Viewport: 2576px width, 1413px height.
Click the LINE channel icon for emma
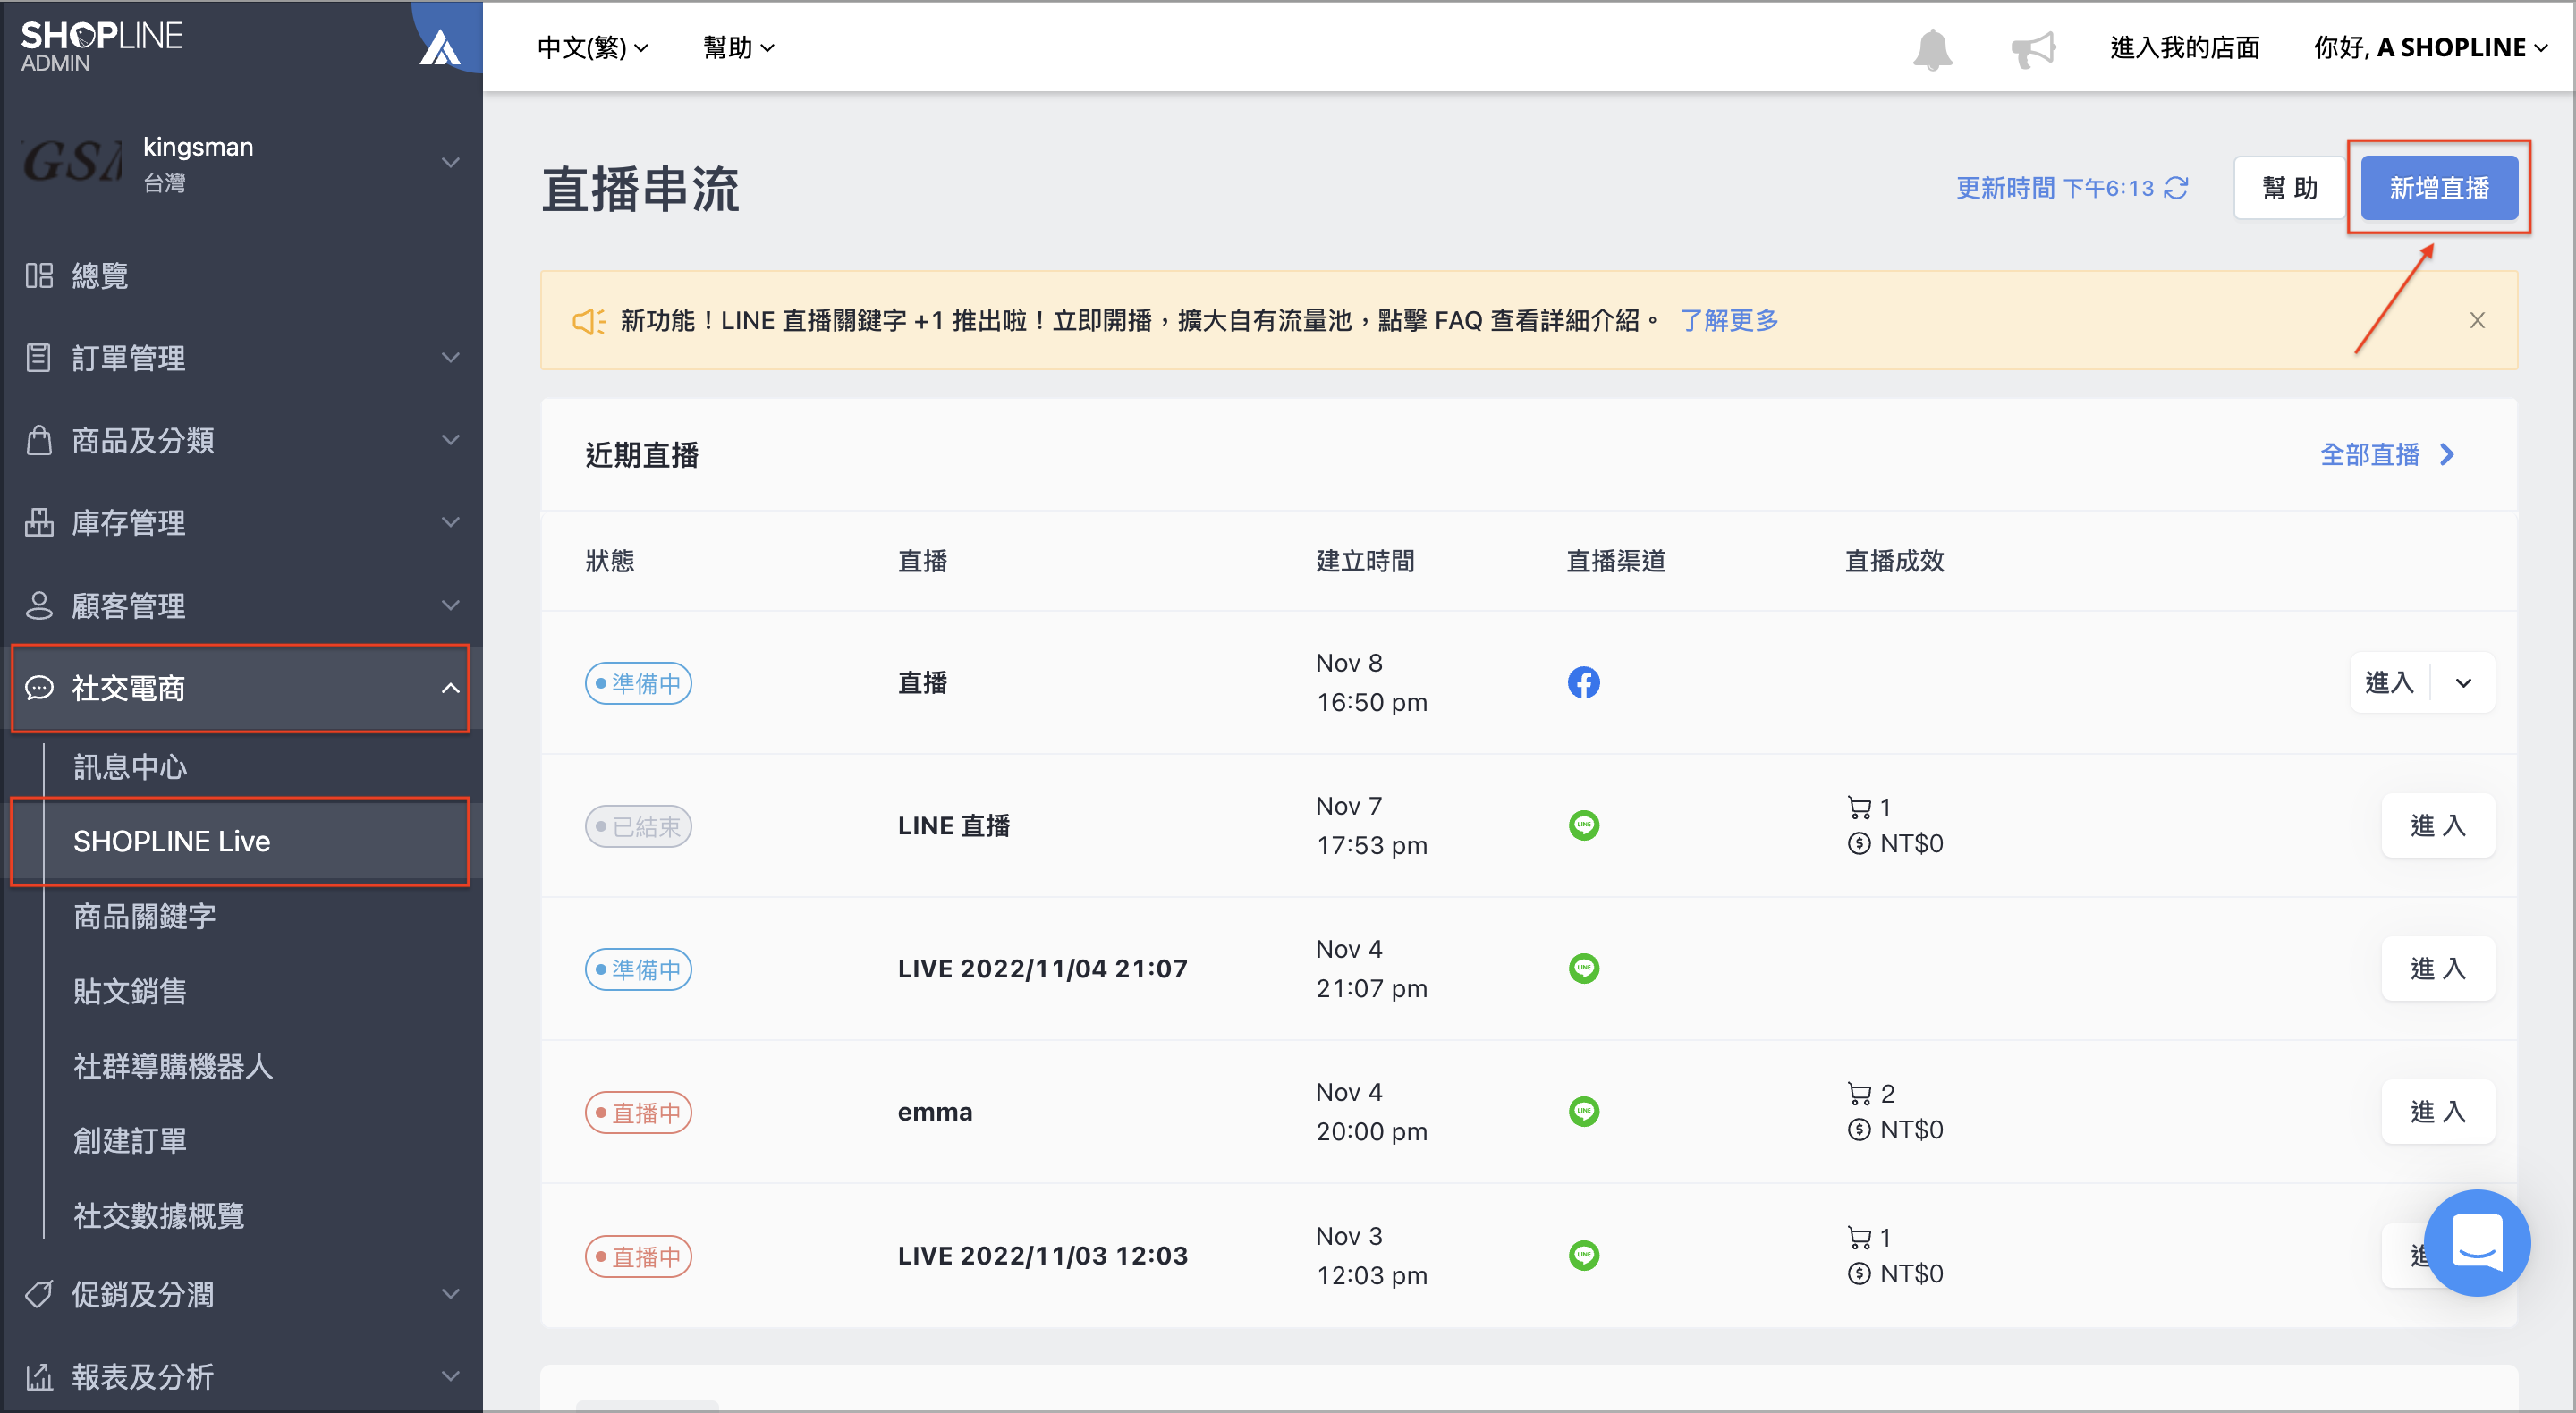[1583, 1111]
